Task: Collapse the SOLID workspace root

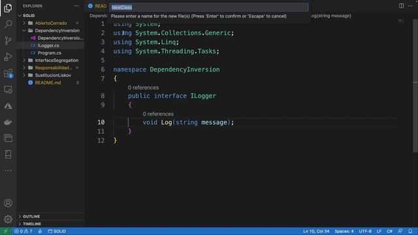Action: 20,16
